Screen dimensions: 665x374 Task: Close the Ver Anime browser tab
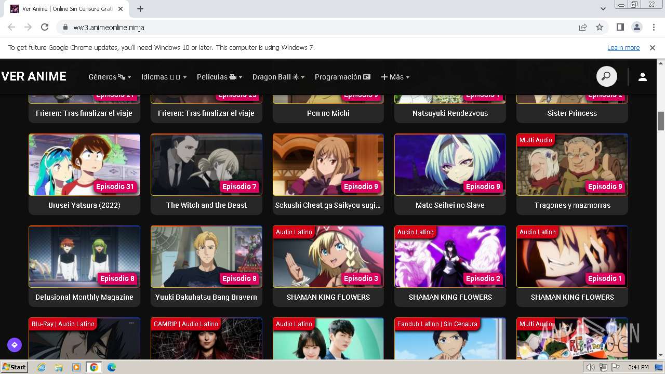pyautogui.click(x=121, y=9)
